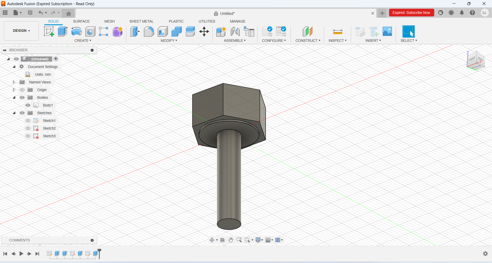Click the Save icon
The width and height of the screenshot is (492, 263).
(x=30, y=13)
